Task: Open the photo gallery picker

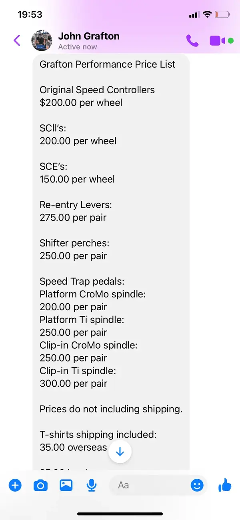Action: click(x=66, y=485)
